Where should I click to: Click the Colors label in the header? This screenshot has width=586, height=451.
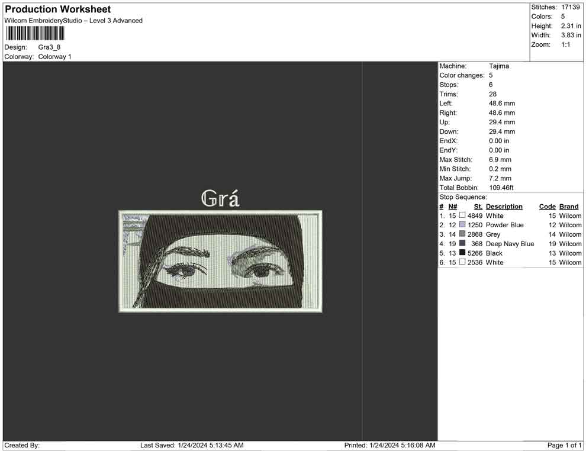[542, 17]
